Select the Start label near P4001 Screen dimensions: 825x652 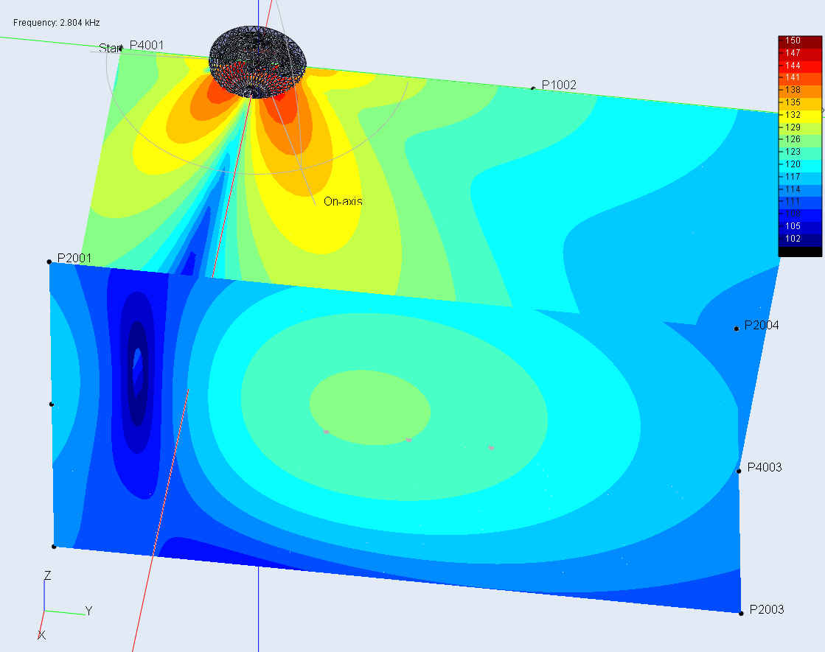108,48
